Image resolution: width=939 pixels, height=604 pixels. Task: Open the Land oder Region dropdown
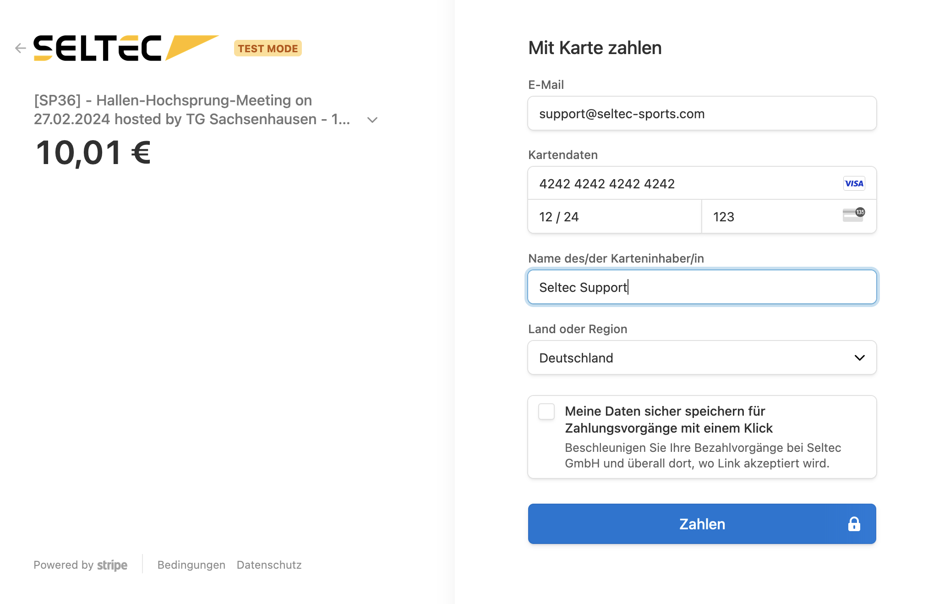[702, 358]
